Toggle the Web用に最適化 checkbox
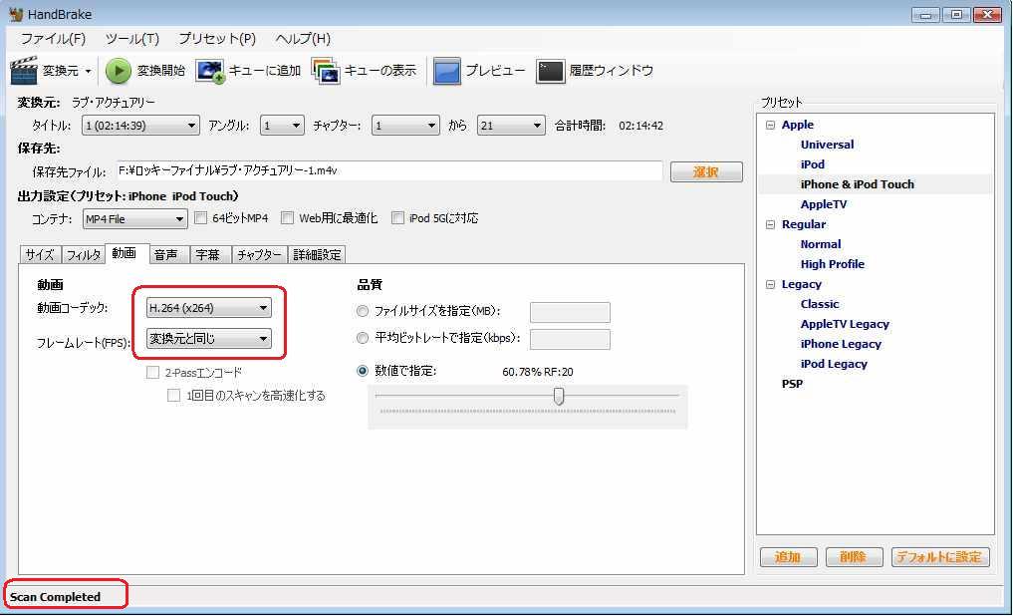The width and height of the screenshot is (1013, 616). point(287,218)
